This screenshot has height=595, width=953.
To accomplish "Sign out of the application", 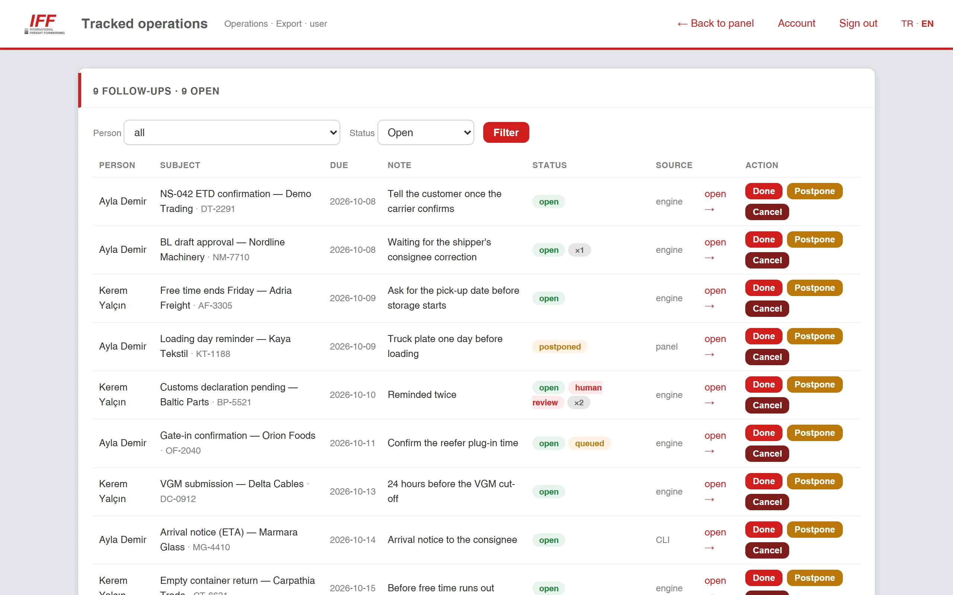I will tap(858, 23).
